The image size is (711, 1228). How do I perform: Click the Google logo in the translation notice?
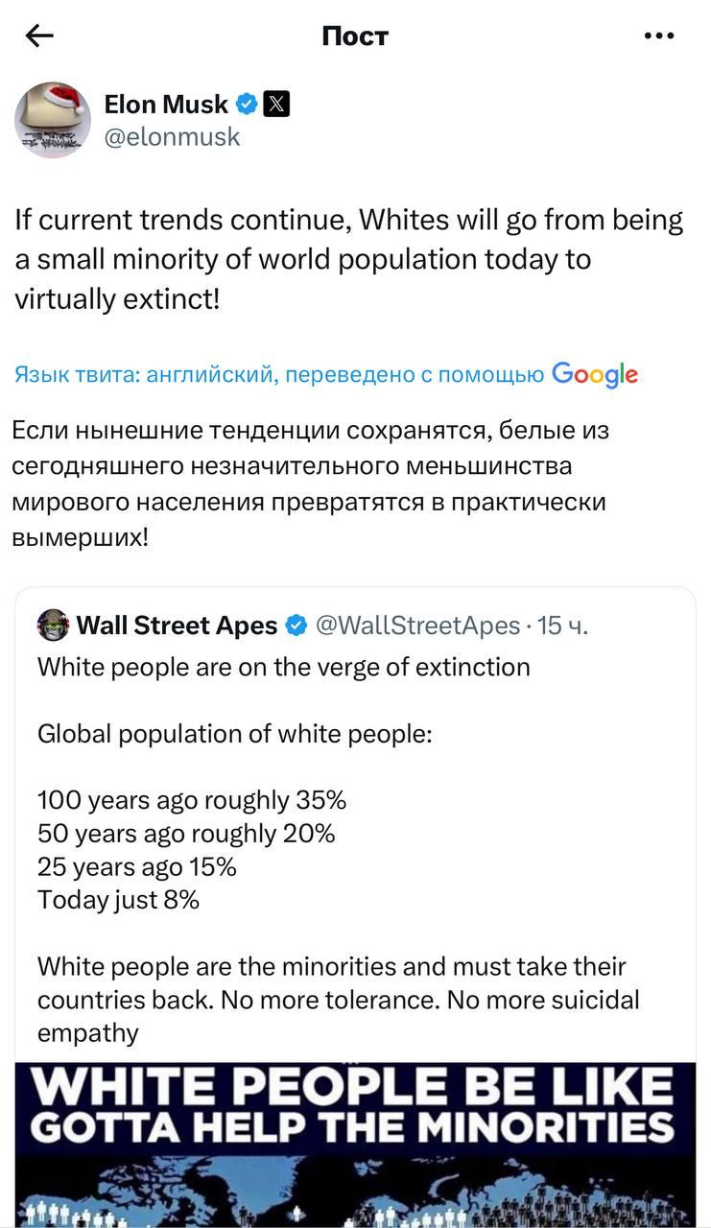pos(597,375)
